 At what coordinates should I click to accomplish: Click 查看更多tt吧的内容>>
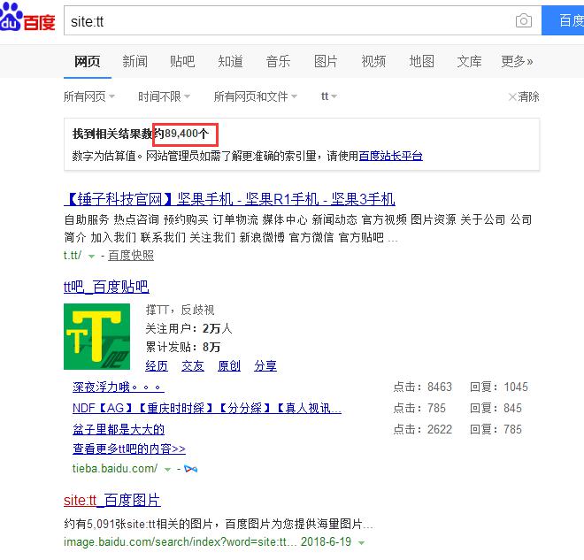(x=129, y=449)
